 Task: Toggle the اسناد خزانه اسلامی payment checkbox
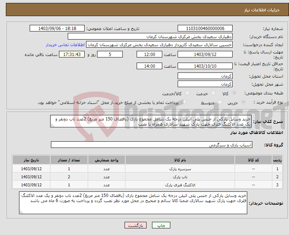point(184,102)
